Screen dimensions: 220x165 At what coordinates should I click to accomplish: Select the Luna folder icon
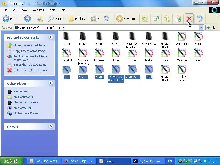(66, 37)
